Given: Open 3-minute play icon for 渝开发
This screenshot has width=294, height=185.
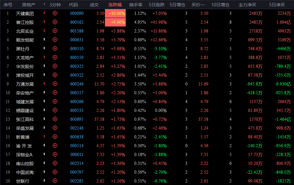Looking at the screenshot, I should point(55,146).
